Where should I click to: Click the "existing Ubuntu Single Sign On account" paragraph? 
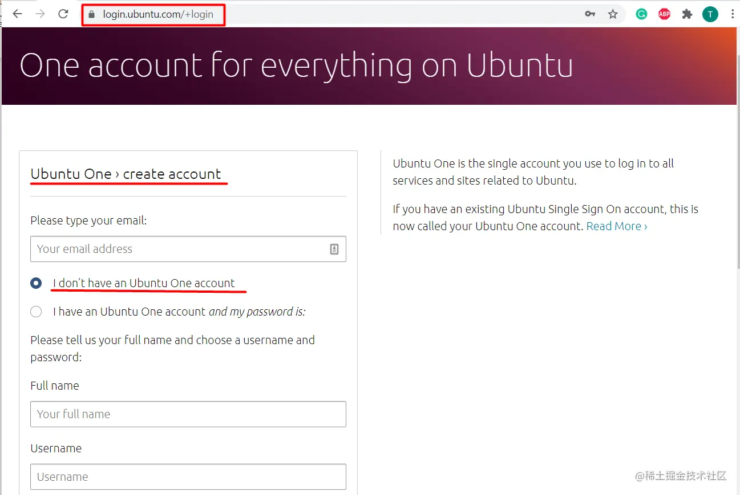(x=545, y=218)
